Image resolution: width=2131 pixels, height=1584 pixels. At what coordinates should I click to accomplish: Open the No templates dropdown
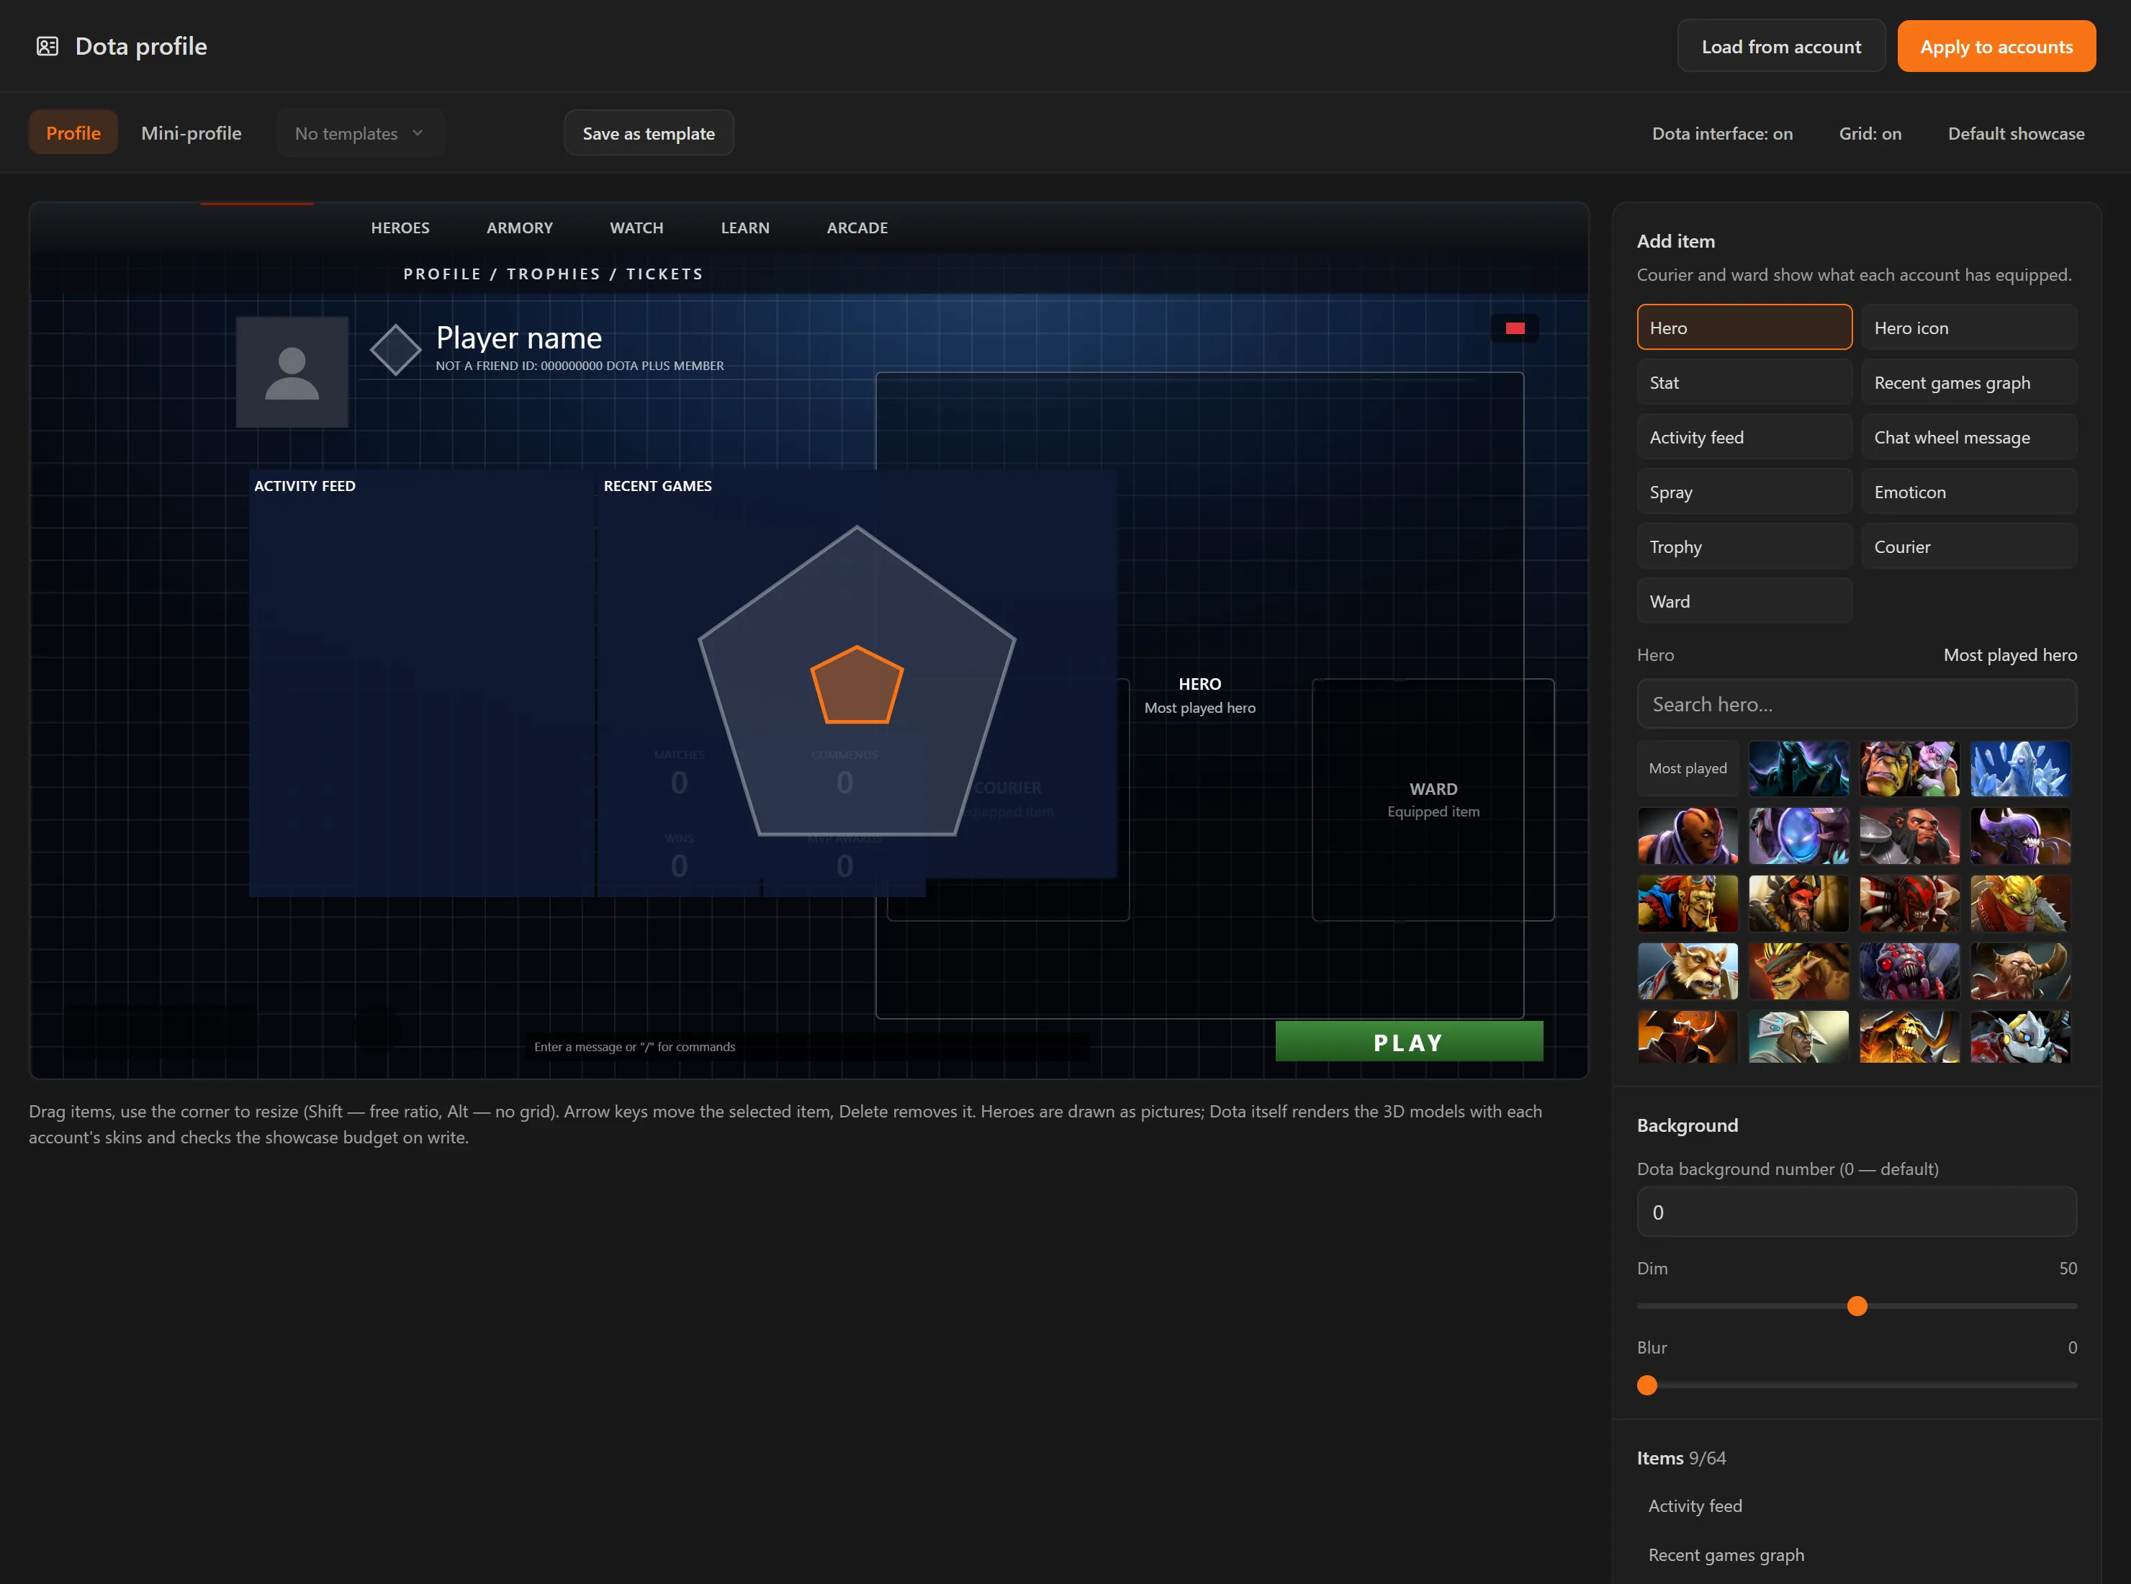[x=359, y=133]
